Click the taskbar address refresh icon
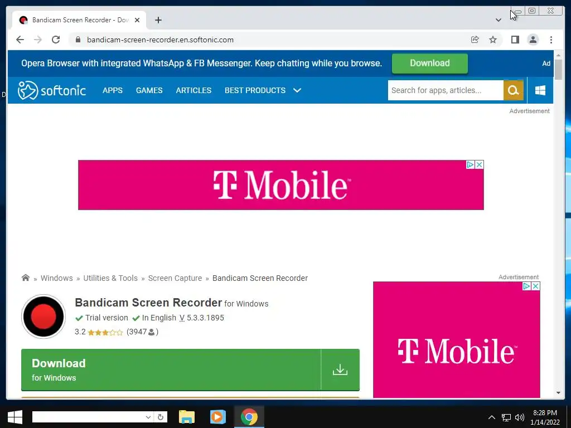 pyautogui.click(x=160, y=417)
